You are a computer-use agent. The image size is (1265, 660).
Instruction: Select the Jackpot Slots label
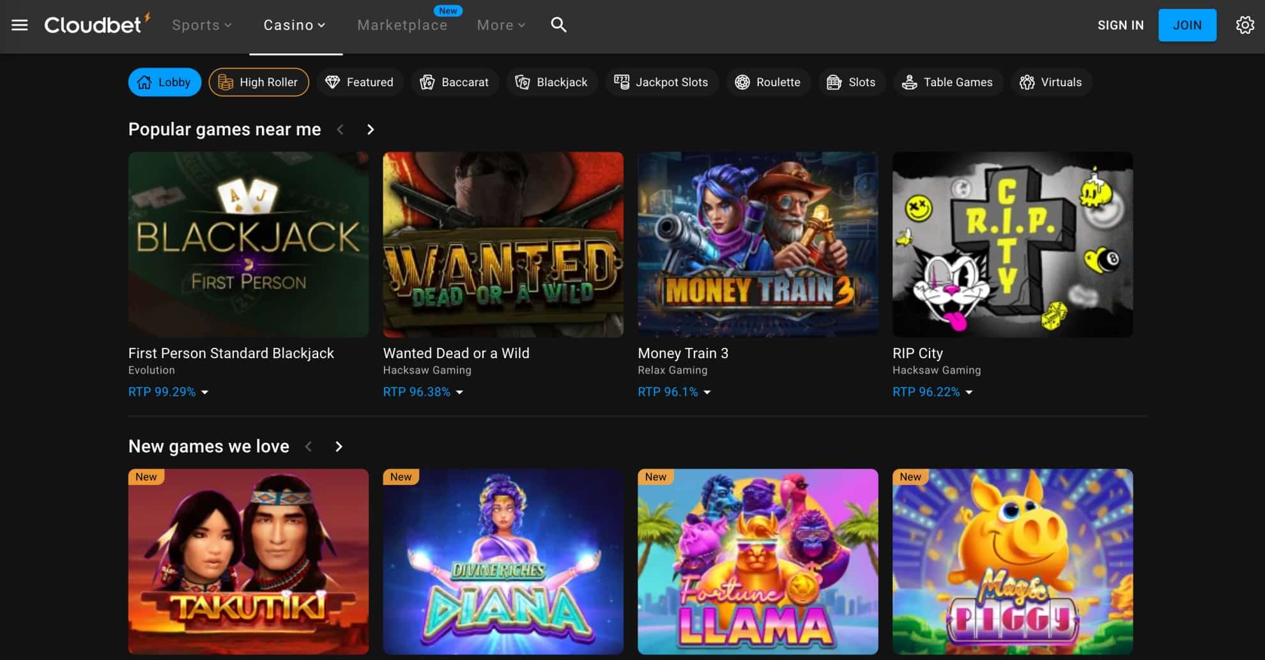tap(671, 82)
